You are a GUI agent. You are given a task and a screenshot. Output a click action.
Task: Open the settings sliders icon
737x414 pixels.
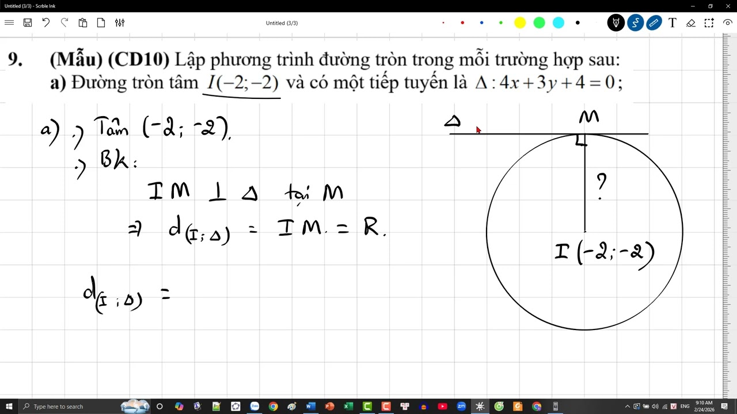pyautogui.click(x=119, y=22)
